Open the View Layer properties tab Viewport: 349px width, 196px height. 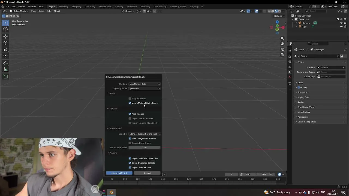[x=290, y=67]
